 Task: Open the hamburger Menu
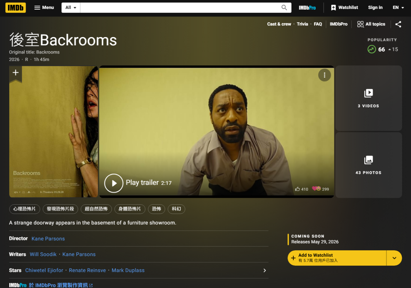[x=44, y=8]
